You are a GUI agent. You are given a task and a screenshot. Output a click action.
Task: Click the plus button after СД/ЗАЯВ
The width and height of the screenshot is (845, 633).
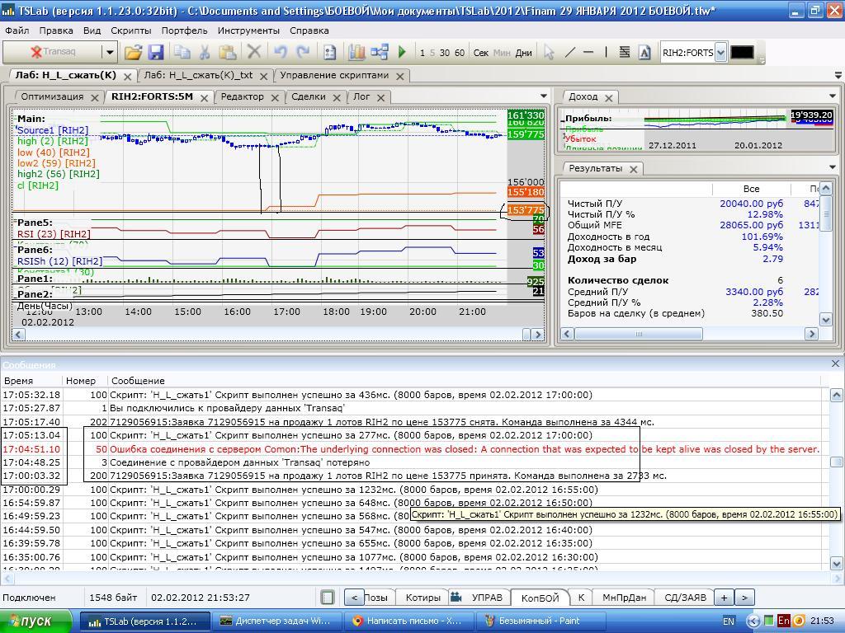tap(724, 598)
